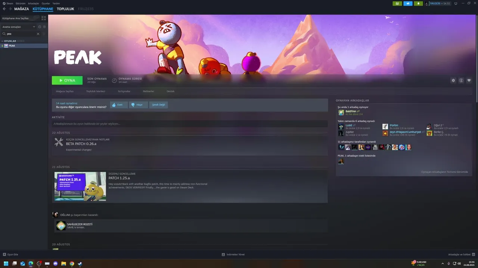Clear the library search with X

pos(38,34)
